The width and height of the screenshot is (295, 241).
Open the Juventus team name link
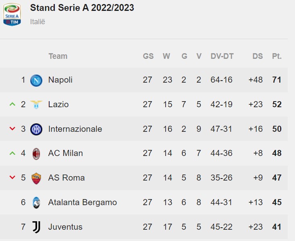tap(65, 227)
